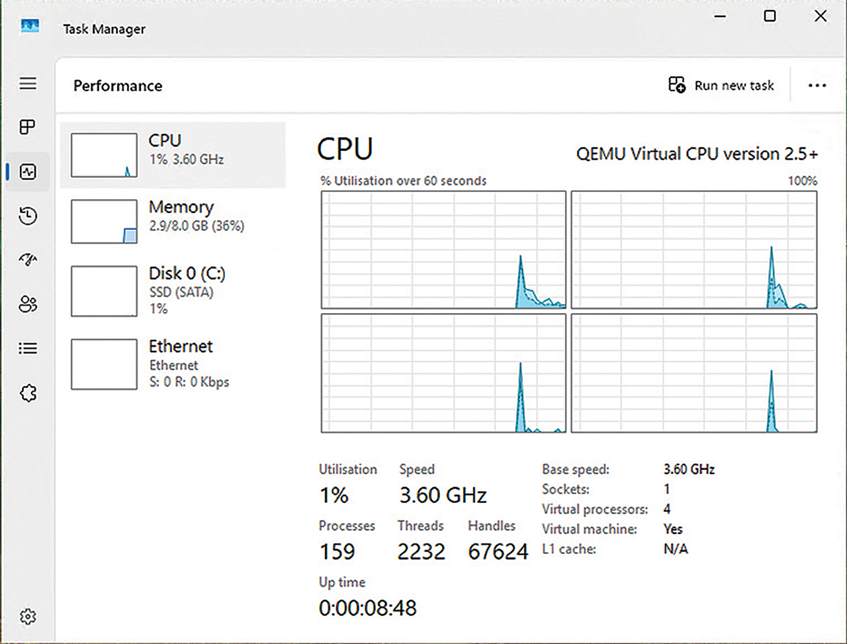Click the Task Manager title bar icon
Viewport: 847px width, 644px height.
tap(30, 27)
